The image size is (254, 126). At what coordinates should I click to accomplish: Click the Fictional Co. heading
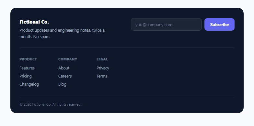click(x=34, y=22)
